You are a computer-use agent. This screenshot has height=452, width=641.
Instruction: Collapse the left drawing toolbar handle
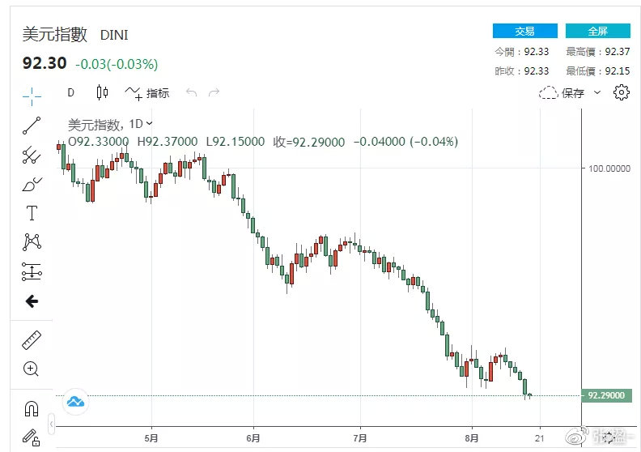52,424
